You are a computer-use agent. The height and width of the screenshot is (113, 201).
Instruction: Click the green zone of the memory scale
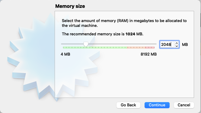coord(95,47)
